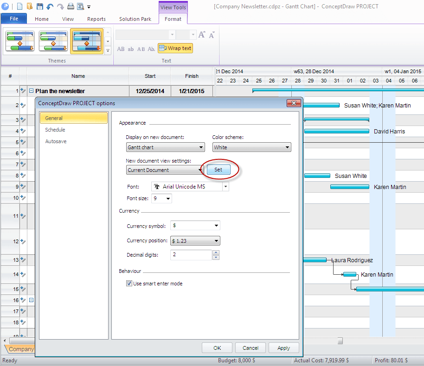Open the Currency position dropdown
The width and height of the screenshot is (424, 366).
[195, 240]
